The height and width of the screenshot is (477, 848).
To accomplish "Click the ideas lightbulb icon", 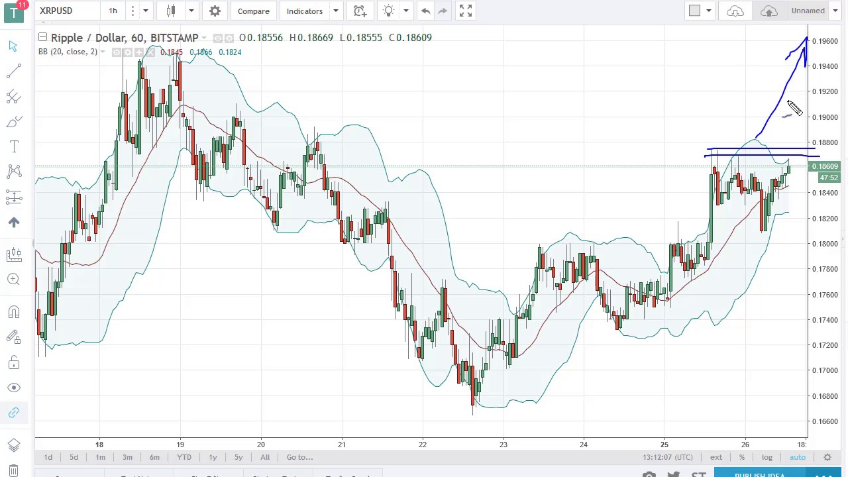I will 389,11.
